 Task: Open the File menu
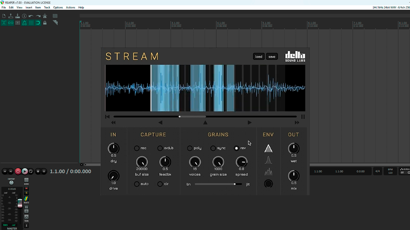coord(4,7)
